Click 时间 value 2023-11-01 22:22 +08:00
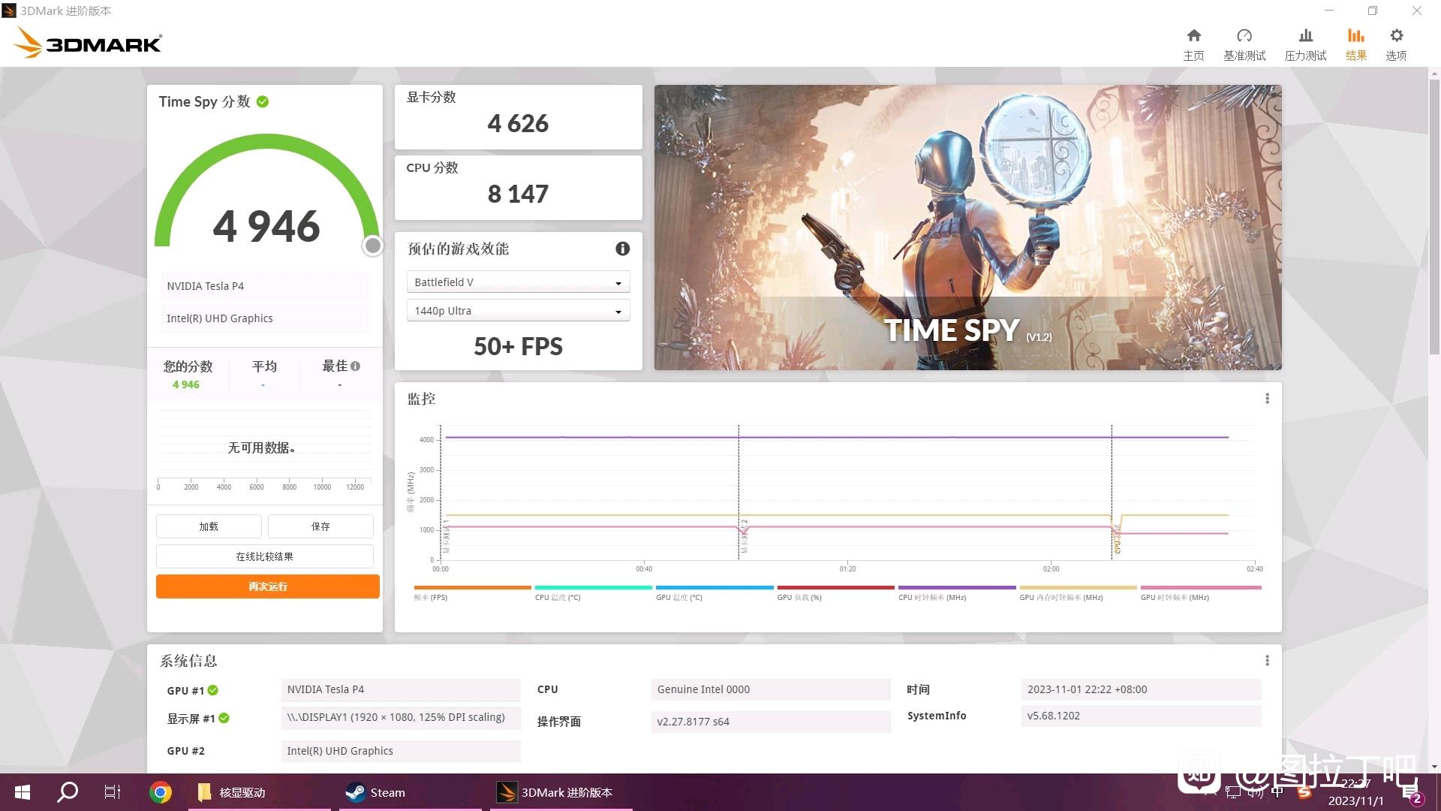The width and height of the screenshot is (1441, 811). coord(1141,689)
